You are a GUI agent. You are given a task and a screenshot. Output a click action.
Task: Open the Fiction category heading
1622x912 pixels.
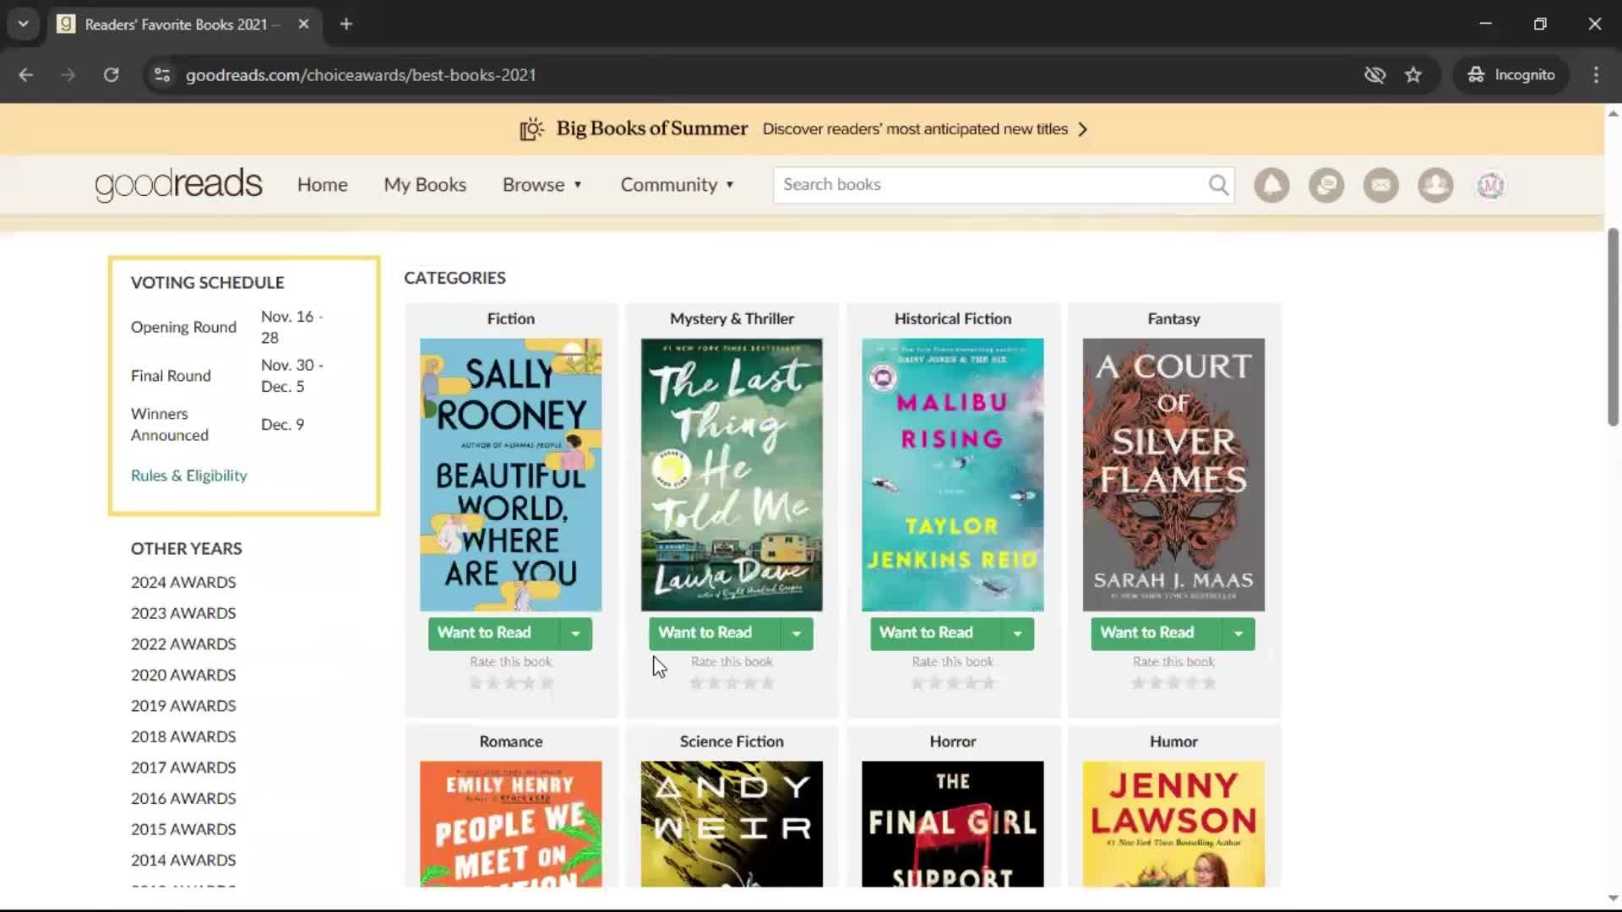click(510, 318)
